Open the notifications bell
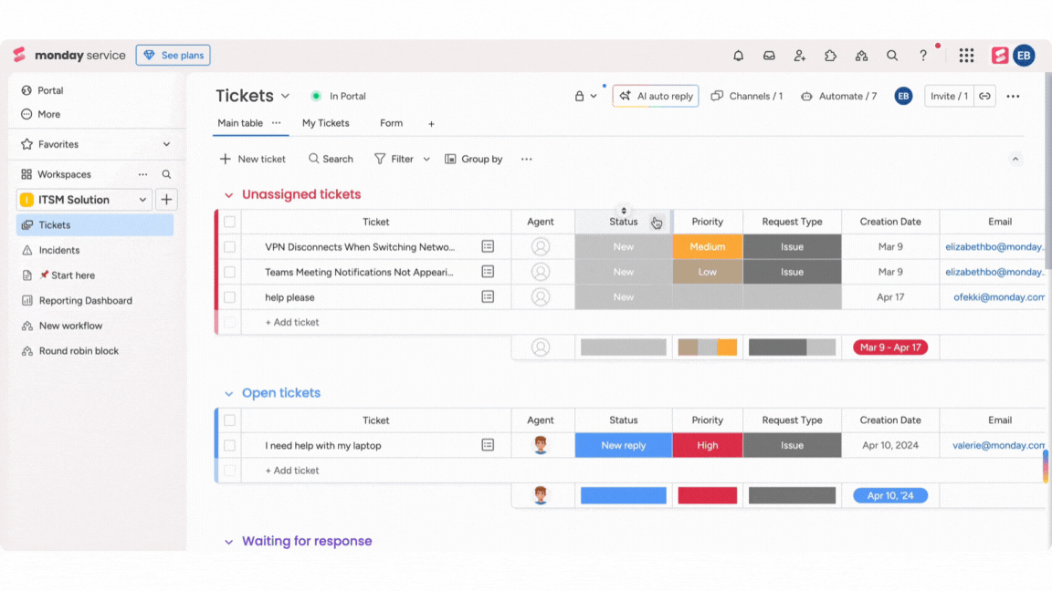This screenshot has height=591, width=1052. tap(738, 56)
